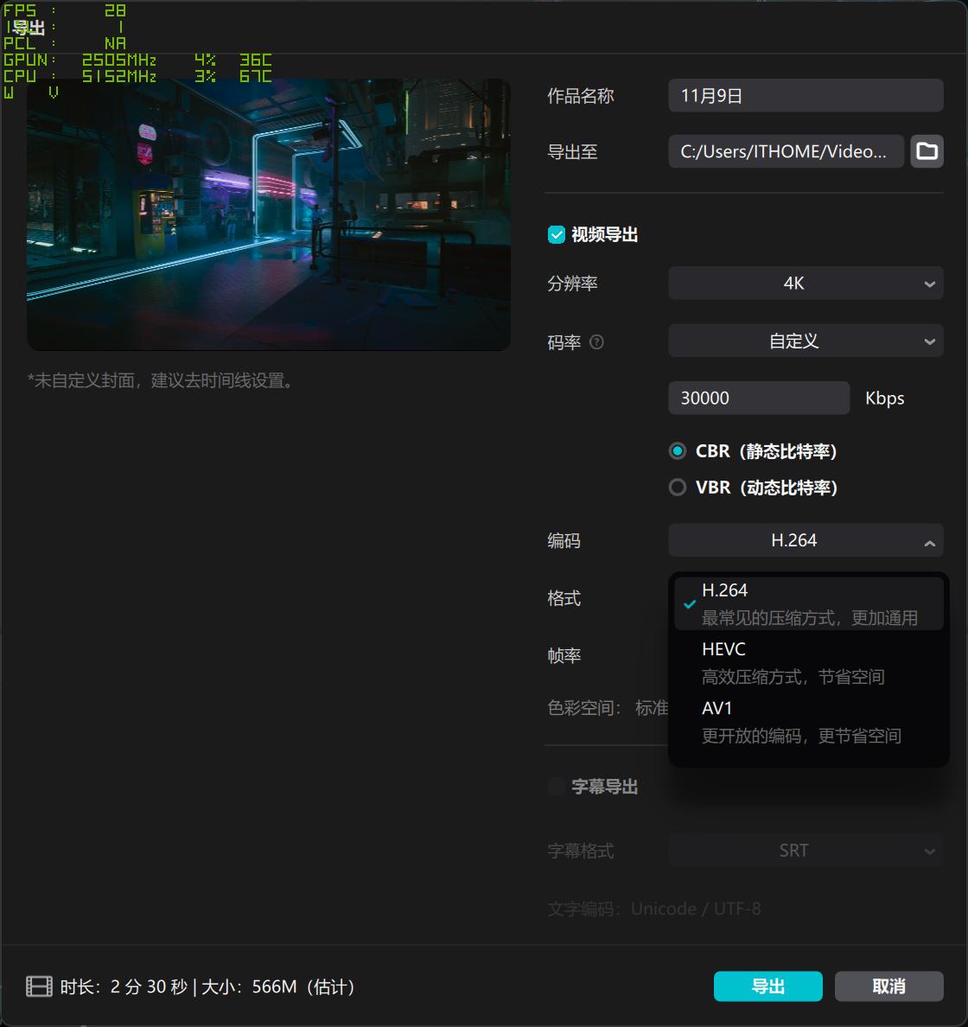Click the export destination path field

tap(785, 151)
